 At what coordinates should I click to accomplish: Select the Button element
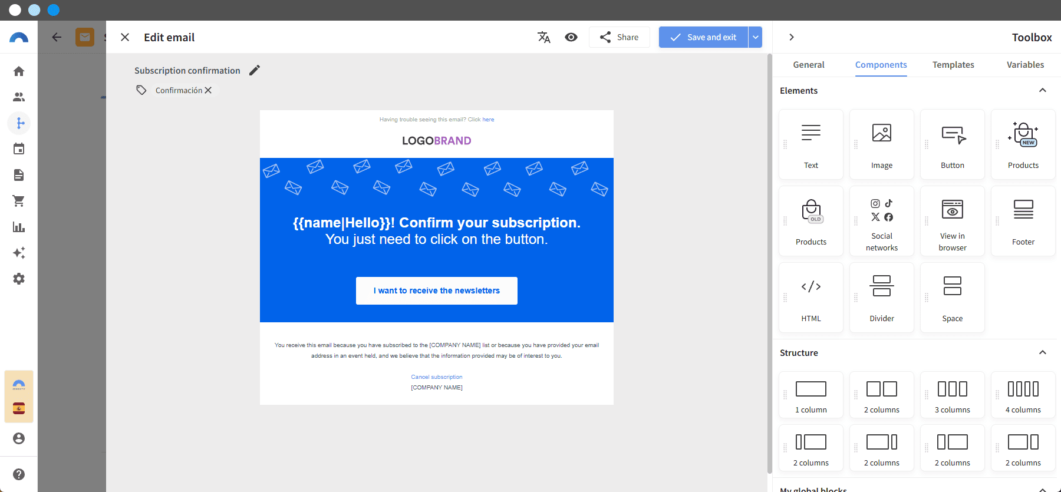coord(953,144)
